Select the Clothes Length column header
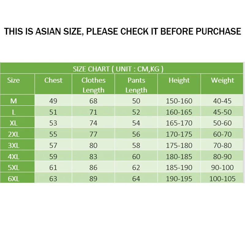This screenshot has width=245, height=245. point(93,85)
